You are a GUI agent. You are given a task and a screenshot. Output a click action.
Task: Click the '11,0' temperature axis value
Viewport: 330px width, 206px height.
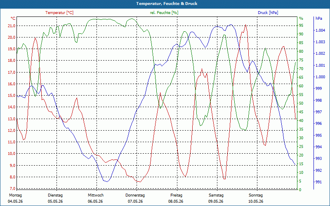tap(12, 142)
